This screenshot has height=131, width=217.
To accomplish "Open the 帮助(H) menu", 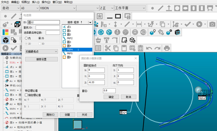I will (x=68, y=2).
